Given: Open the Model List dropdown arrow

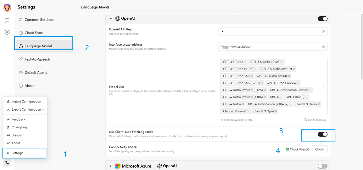Looking at the screenshot, I should (x=324, y=87).
